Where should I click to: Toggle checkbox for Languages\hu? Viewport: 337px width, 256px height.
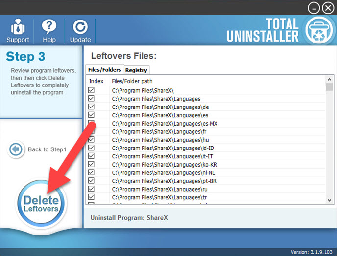pyautogui.click(x=91, y=139)
